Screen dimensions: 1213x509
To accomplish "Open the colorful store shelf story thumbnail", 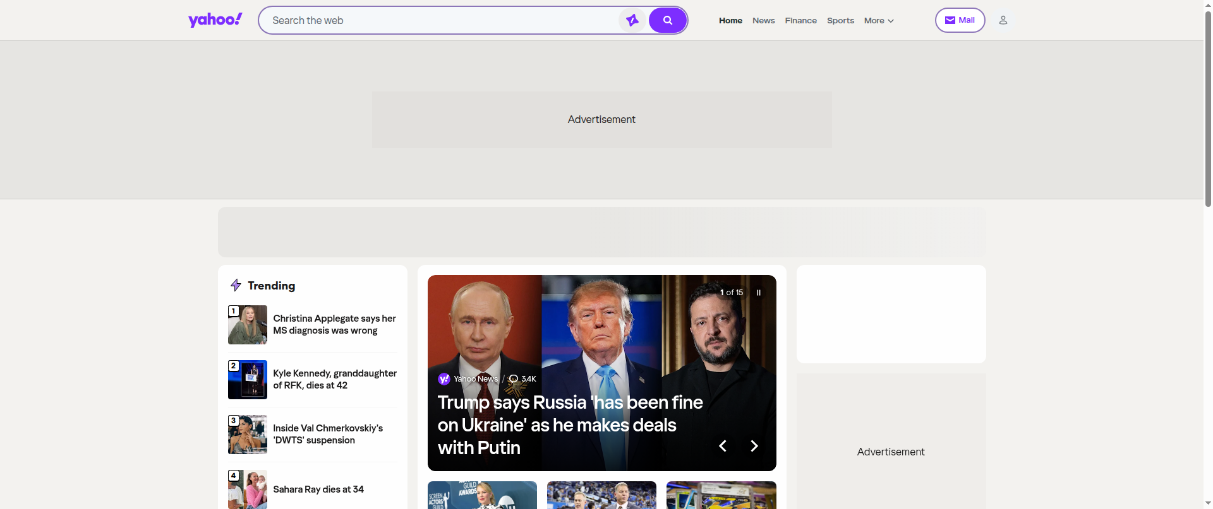I will (x=721, y=495).
